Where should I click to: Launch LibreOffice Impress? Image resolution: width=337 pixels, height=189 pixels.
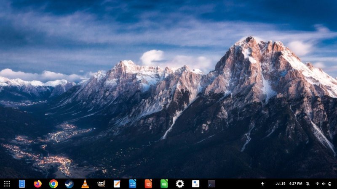148,184
